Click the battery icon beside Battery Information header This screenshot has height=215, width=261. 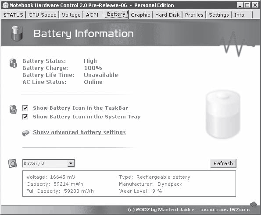click(17, 33)
